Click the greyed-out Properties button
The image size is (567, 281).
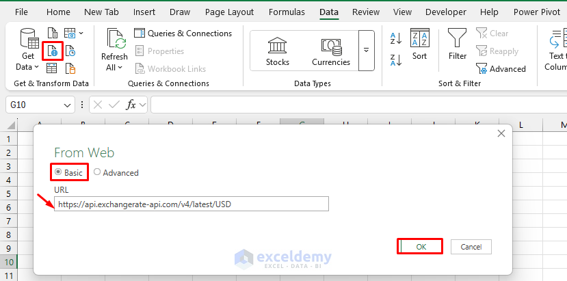coord(159,51)
